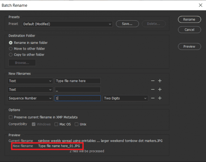Close the Batch Rename dialog

coord(201,5)
